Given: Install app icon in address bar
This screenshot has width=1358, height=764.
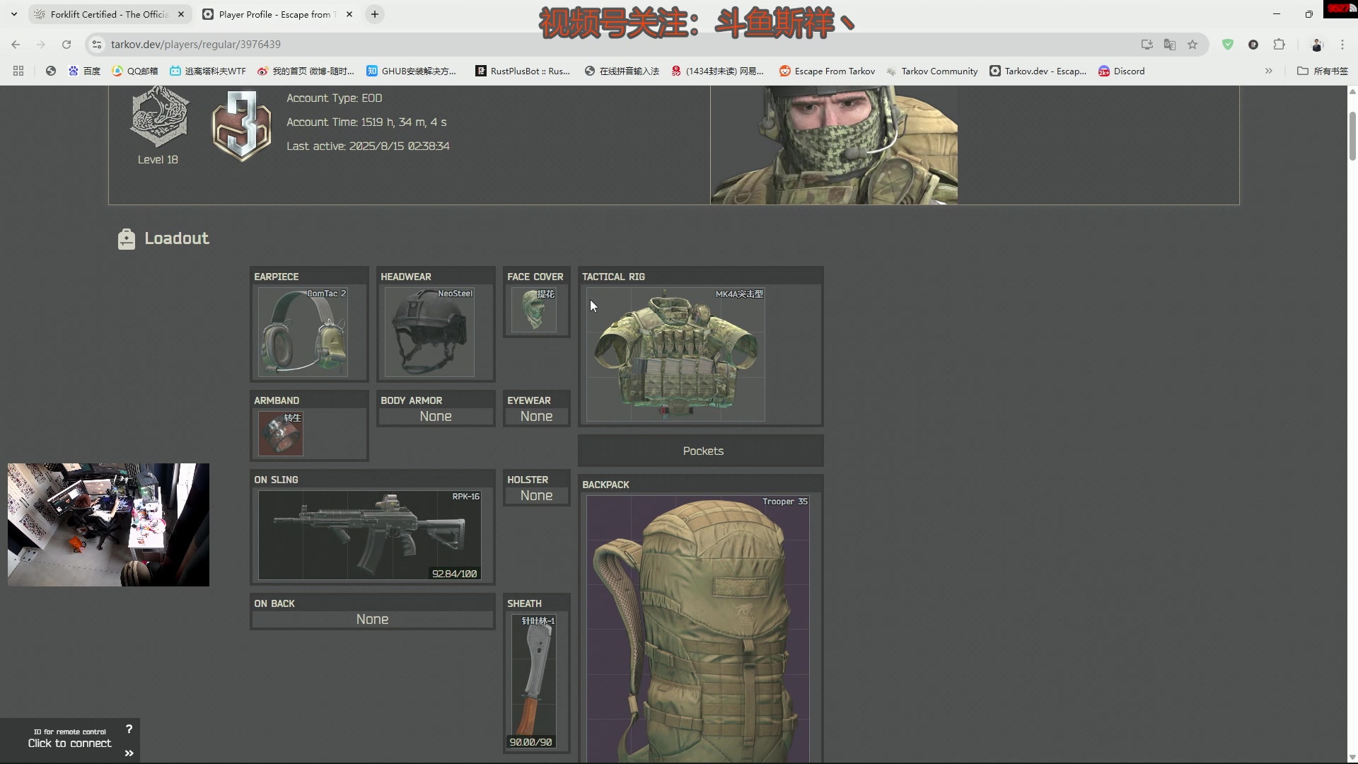Looking at the screenshot, I should (1147, 45).
